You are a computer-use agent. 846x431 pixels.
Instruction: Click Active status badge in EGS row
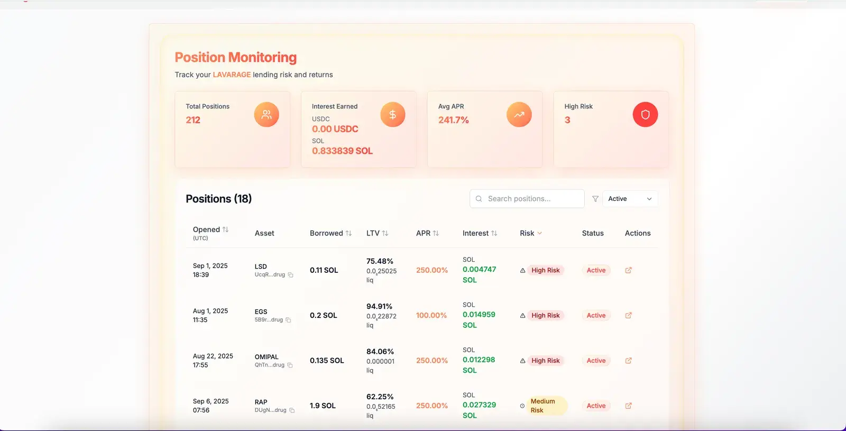[596, 315]
